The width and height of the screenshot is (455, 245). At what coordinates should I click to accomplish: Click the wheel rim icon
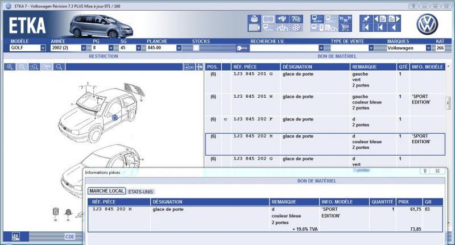[296, 28]
